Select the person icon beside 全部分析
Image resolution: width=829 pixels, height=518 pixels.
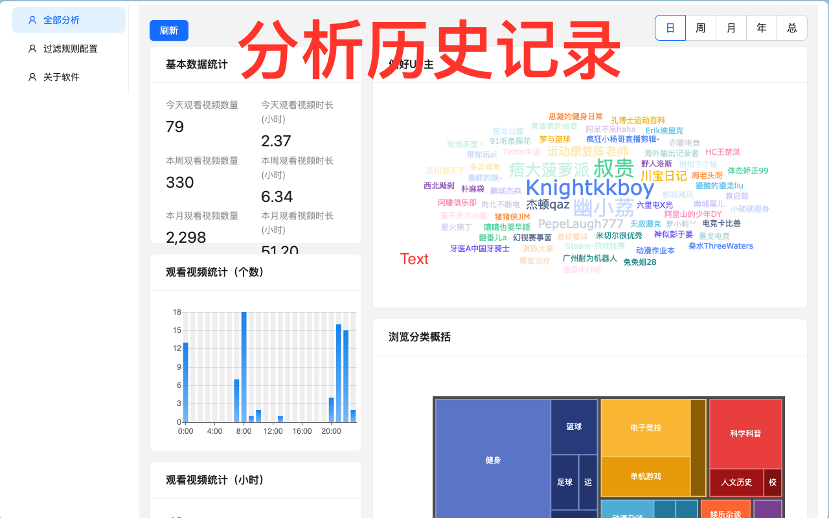pyautogui.click(x=32, y=20)
